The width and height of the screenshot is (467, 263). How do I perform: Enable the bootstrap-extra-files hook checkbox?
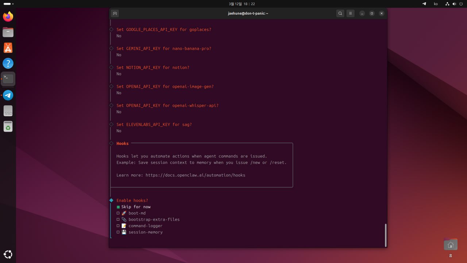click(118, 220)
